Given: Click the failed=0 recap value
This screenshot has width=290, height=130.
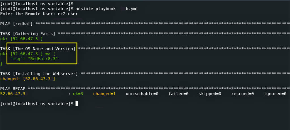Looking at the screenshot, I should (178, 94).
